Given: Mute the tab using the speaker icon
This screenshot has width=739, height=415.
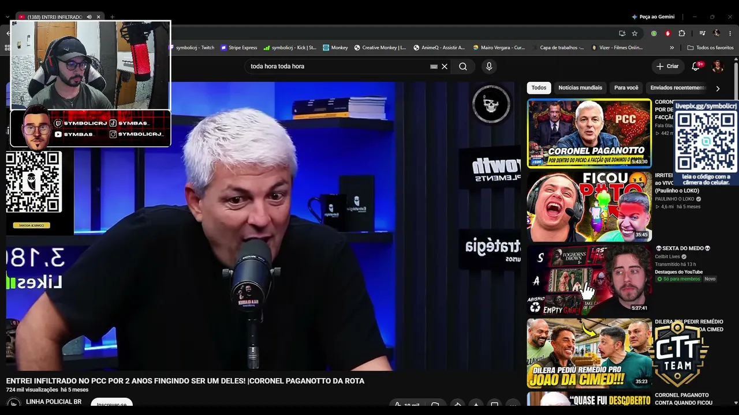Looking at the screenshot, I should [89, 17].
